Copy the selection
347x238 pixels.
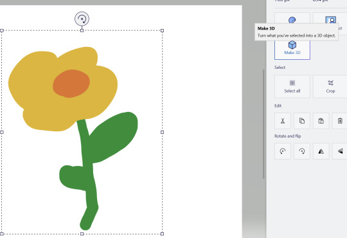coord(302,121)
